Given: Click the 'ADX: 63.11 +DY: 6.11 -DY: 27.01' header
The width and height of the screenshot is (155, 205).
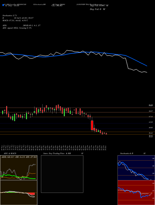Looking at the screenshot, I should pyautogui.click(x=19, y=157).
